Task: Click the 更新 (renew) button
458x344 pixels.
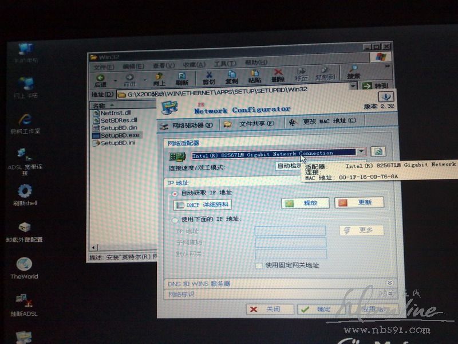Action: click(x=360, y=202)
